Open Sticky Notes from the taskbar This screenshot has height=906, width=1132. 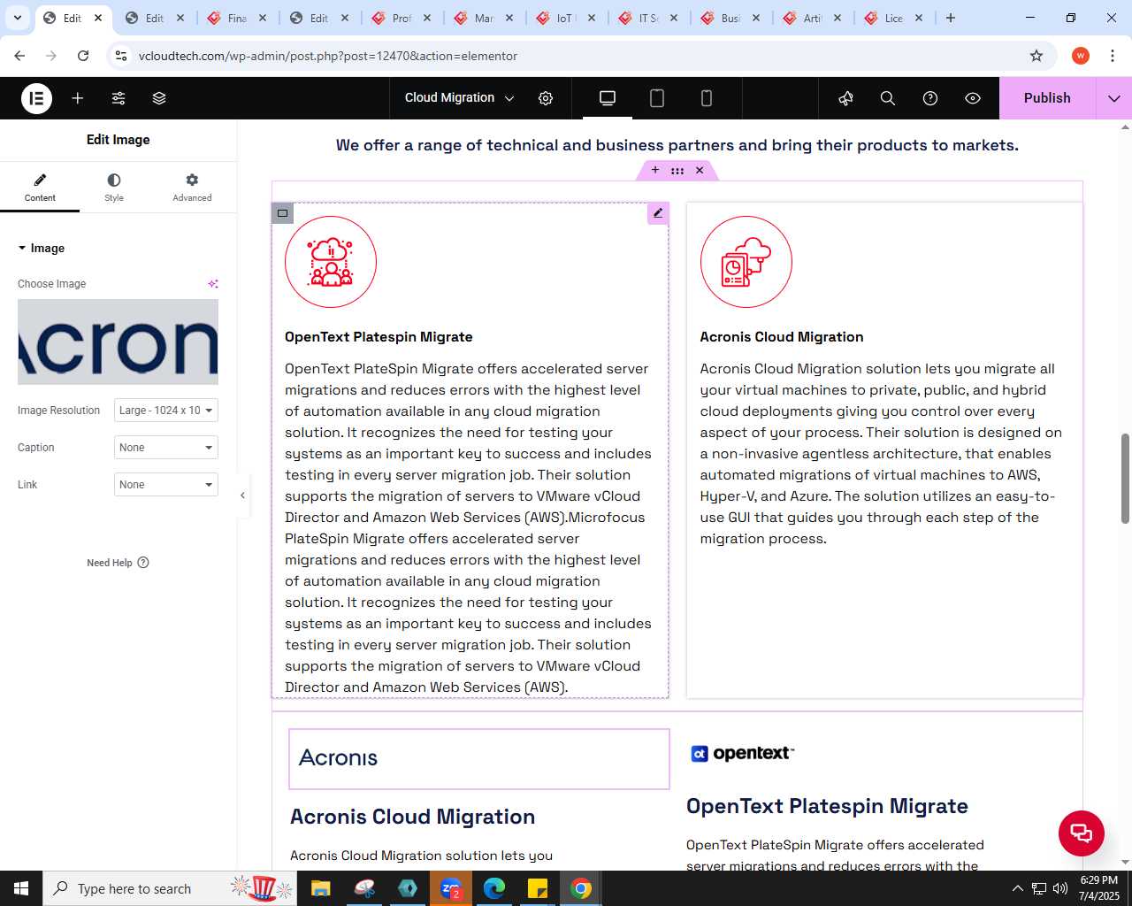[x=538, y=888]
